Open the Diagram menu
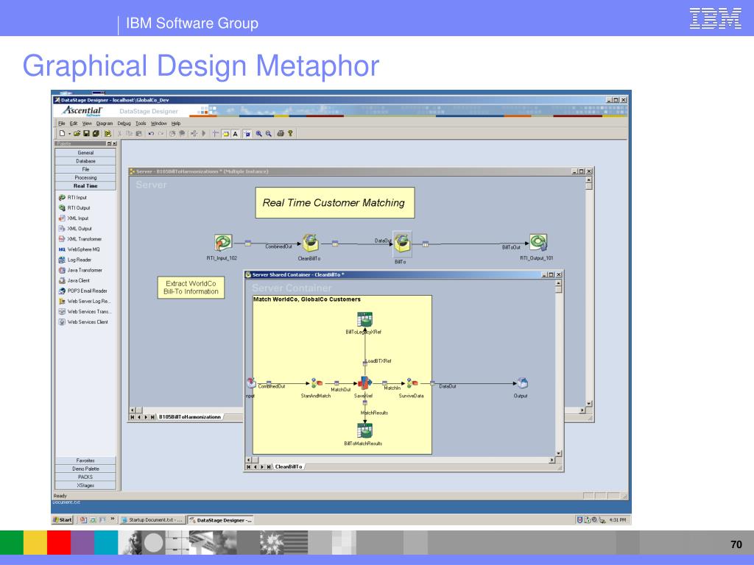This screenshot has width=754, height=565. (105, 124)
